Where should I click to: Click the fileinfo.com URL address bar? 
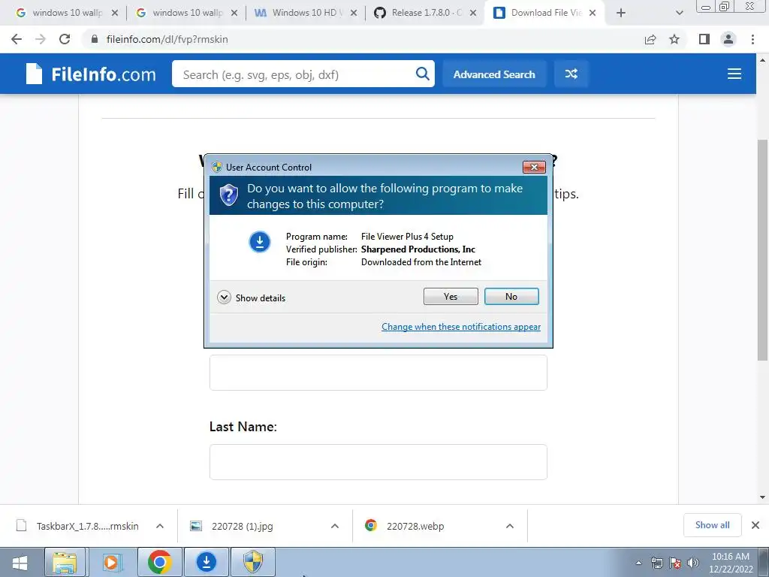167,39
